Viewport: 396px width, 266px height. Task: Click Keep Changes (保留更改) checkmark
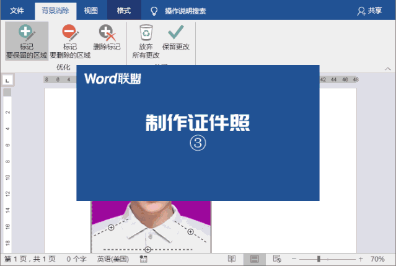click(x=176, y=37)
